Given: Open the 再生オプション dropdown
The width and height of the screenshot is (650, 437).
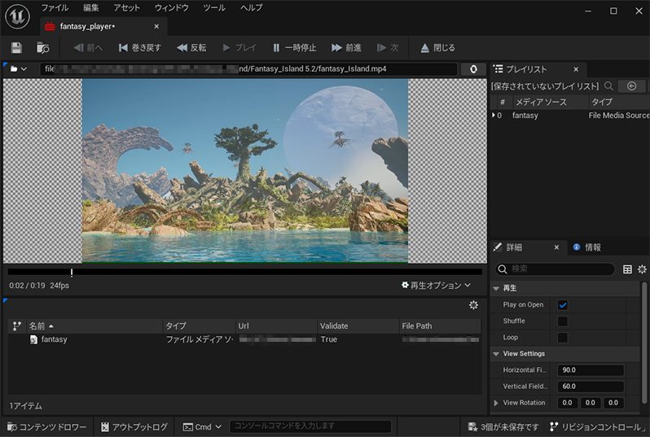Looking at the screenshot, I should tap(436, 286).
